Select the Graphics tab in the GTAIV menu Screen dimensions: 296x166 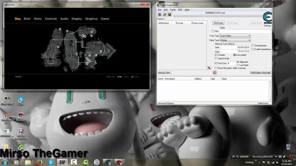pos(92,18)
